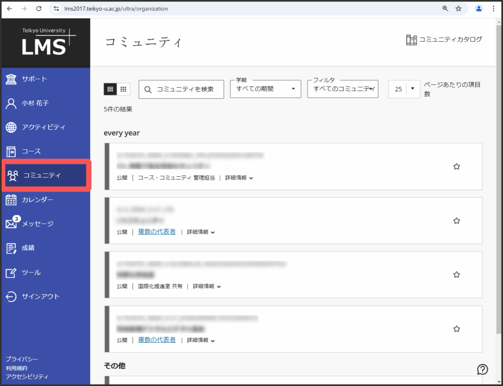503x386 pixels.
Task: Open the 学期 すべての期間 dropdown
Action: pyautogui.click(x=266, y=89)
